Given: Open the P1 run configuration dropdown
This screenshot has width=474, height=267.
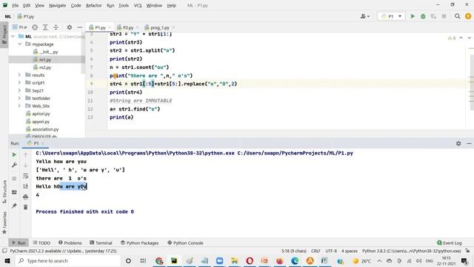Looking at the screenshot, I should pyautogui.click(x=391, y=16).
